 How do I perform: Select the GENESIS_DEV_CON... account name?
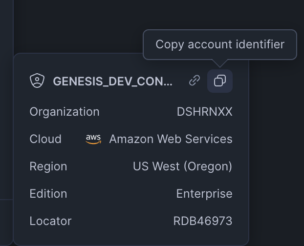(x=112, y=82)
